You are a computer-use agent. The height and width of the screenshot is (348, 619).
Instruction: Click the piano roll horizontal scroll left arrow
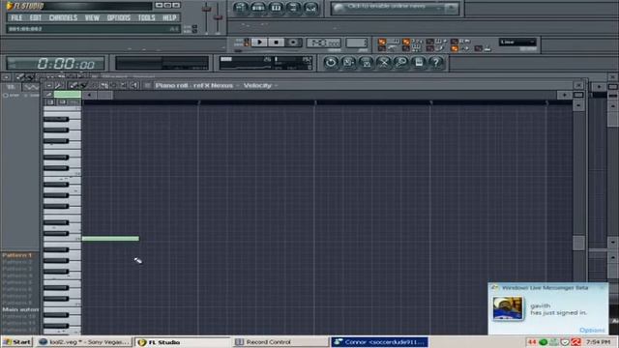[90, 95]
